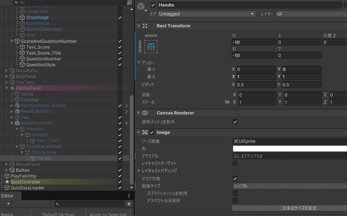
Task: Expand the MaruBatsu tree node
Action: 7,71
